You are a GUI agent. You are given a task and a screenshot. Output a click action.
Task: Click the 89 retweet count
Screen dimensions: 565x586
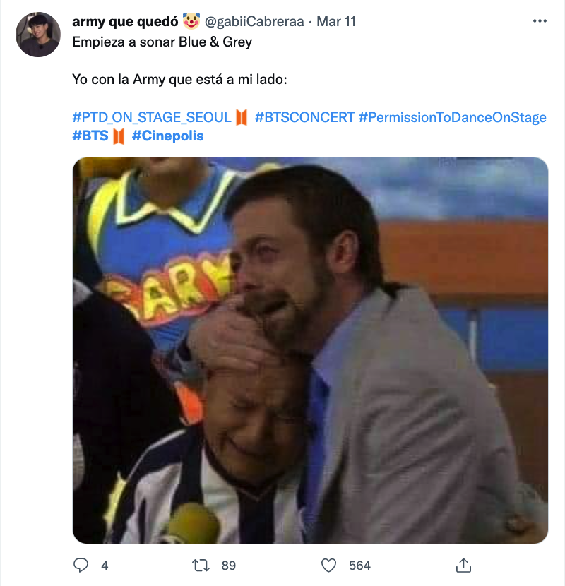click(x=227, y=565)
